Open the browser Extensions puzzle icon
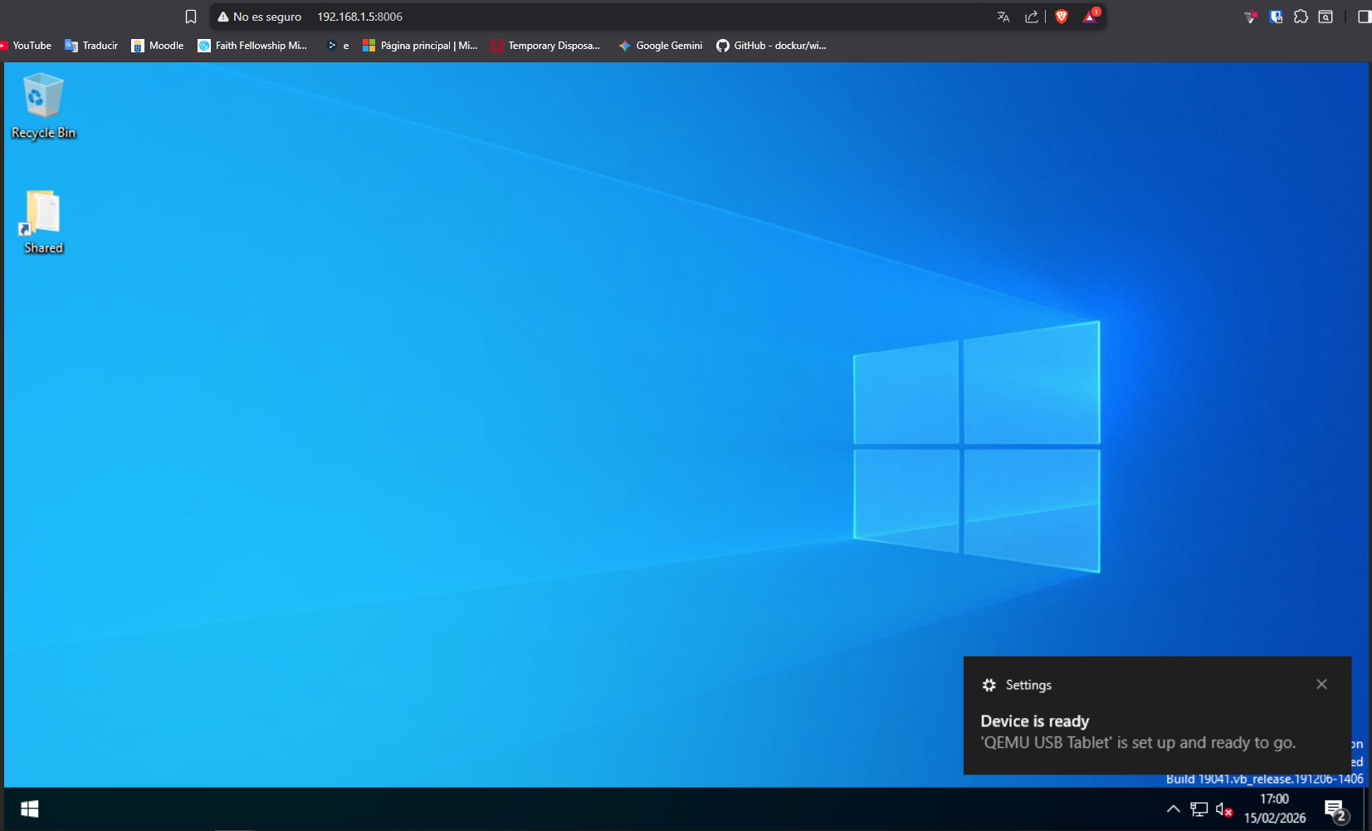 pyautogui.click(x=1301, y=16)
